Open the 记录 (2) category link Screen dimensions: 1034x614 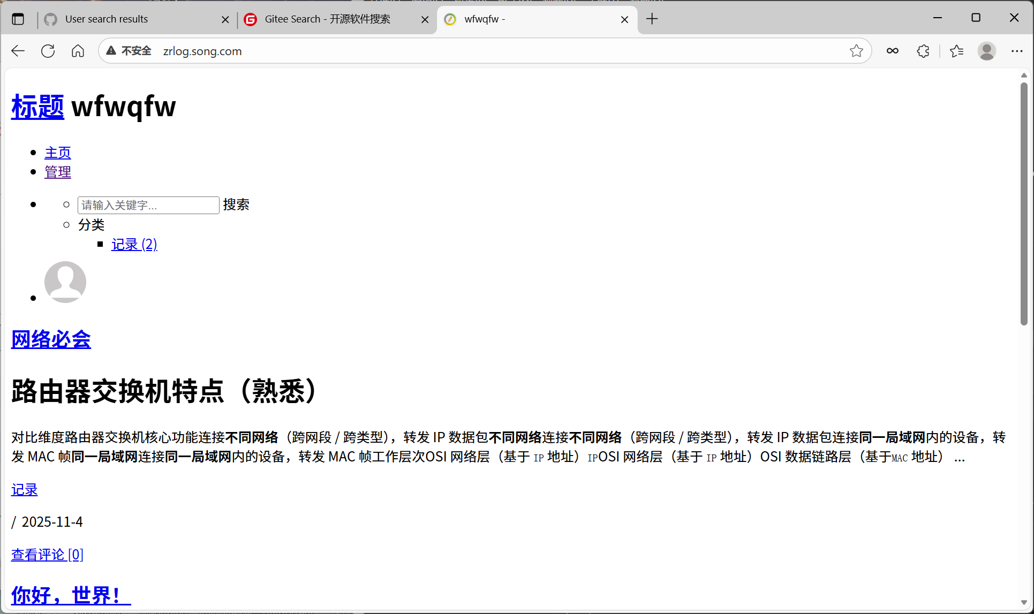point(134,245)
